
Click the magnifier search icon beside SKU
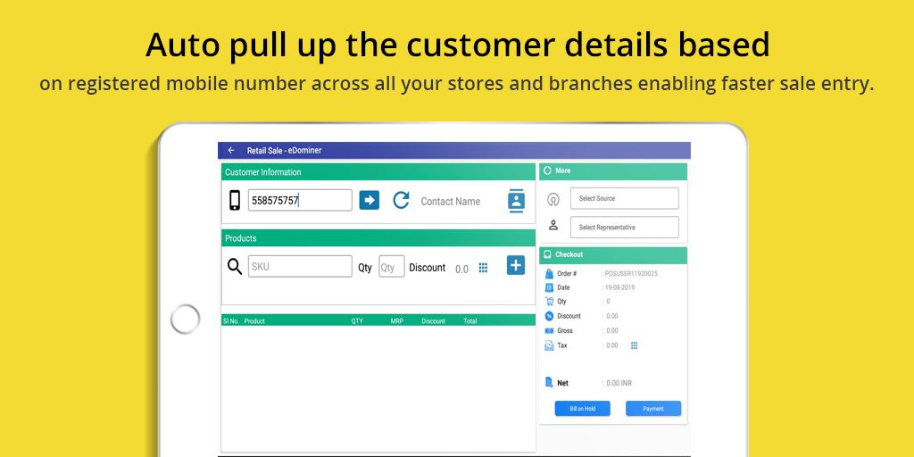point(235,267)
